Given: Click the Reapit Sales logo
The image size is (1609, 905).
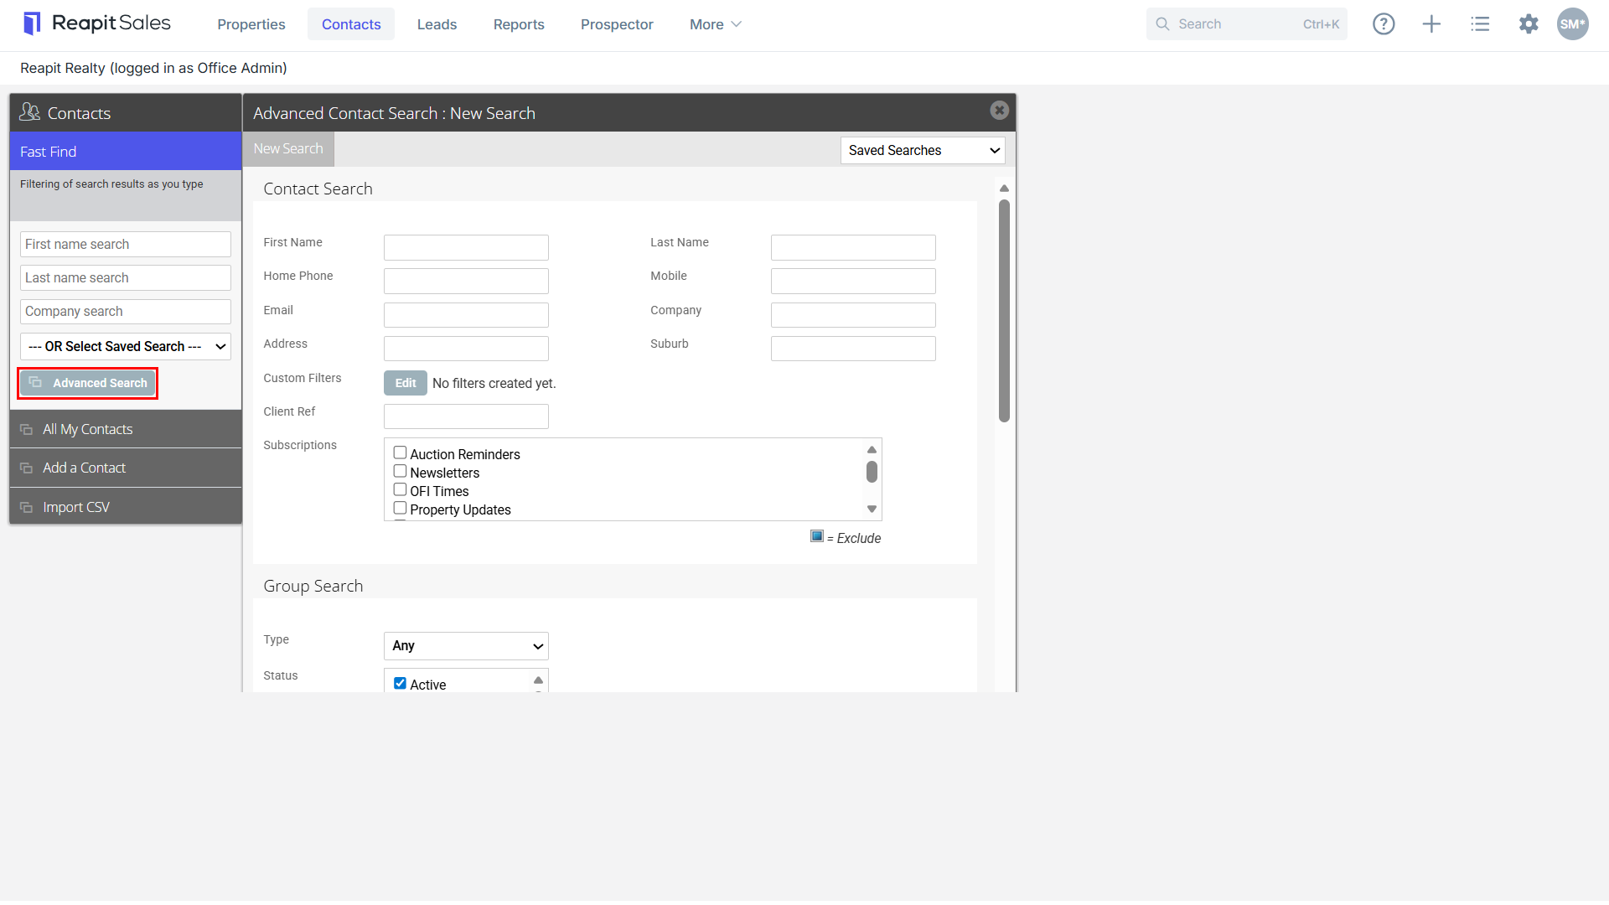Looking at the screenshot, I should 96,23.
